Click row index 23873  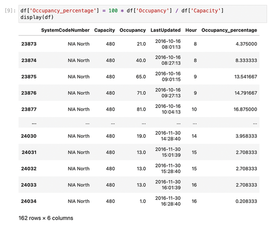point(29,44)
